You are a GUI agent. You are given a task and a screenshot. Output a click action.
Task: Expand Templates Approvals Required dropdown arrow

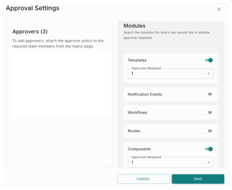(x=209, y=74)
